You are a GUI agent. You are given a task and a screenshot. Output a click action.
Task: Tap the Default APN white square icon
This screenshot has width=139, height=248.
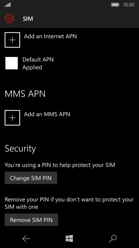tap(11, 63)
